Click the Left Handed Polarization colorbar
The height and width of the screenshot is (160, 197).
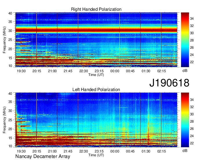point(185,120)
